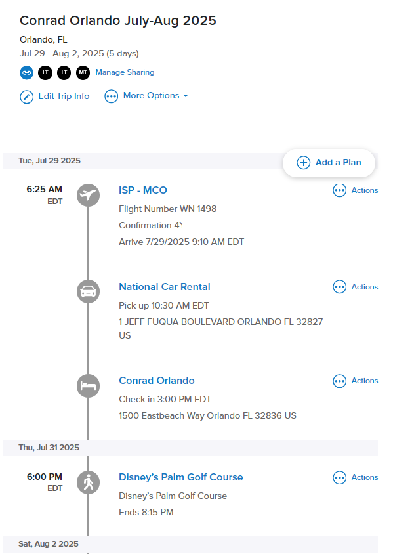This screenshot has width=412, height=554.
Task: Click the pencil icon to edit trip info
Action: 27,96
